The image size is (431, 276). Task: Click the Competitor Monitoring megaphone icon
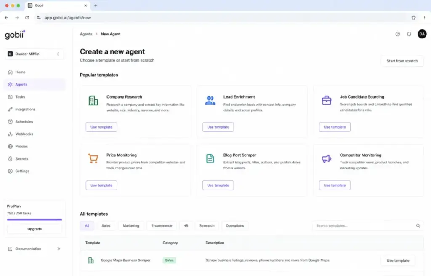327,159
